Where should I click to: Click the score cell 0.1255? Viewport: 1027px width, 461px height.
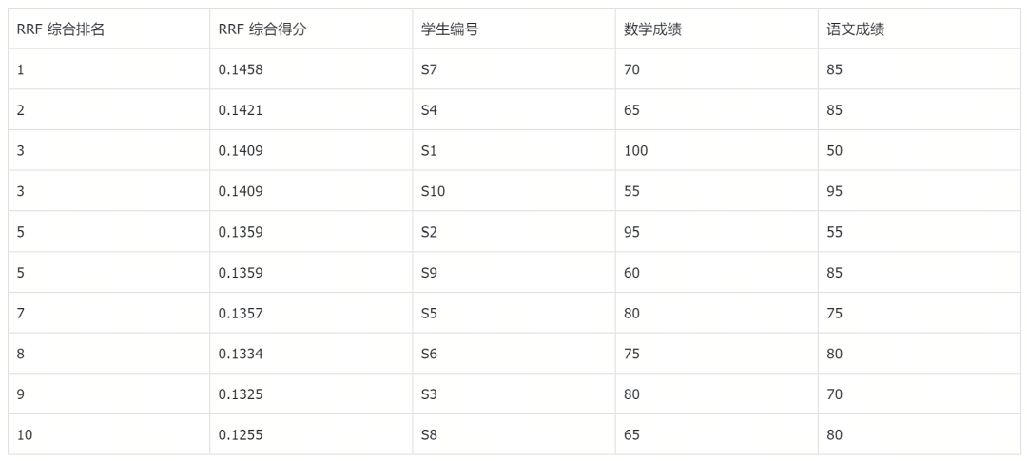240,435
